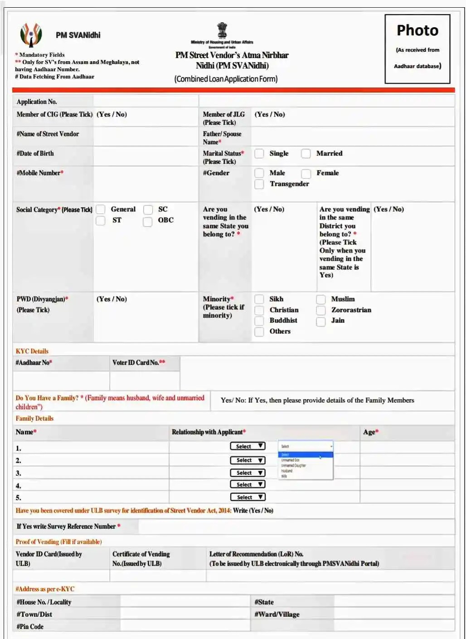Tick the SC category checkbox
466x639 pixels.
[147, 210]
